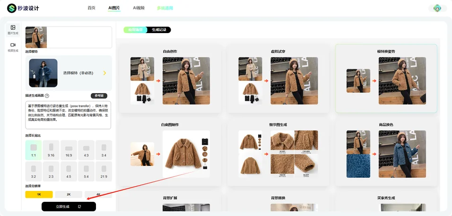Open the 自由创作 scene card

(x=170, y=78)
